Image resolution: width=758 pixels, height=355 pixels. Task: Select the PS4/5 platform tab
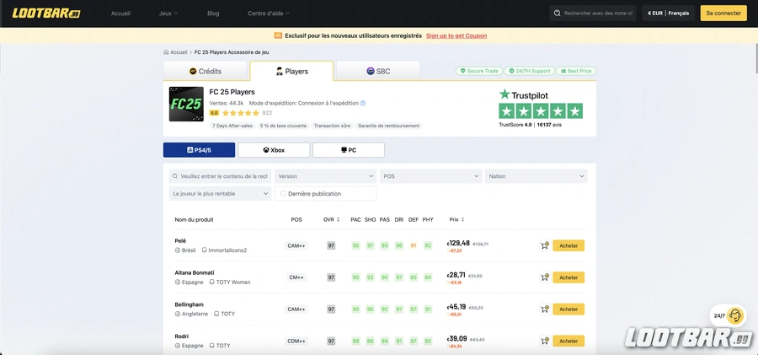tap(199, 150)
